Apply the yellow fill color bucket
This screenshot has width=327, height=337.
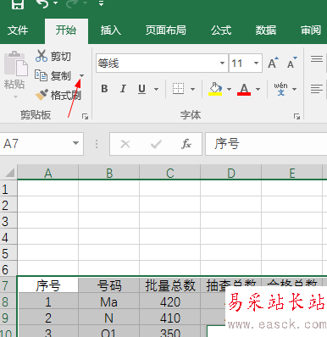215,89
